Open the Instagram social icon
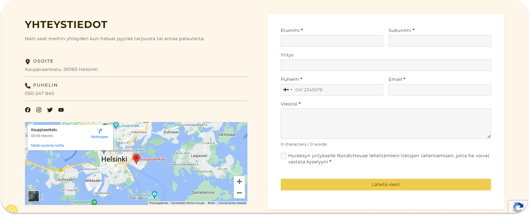The image size is (529, 215). point(39,110)
